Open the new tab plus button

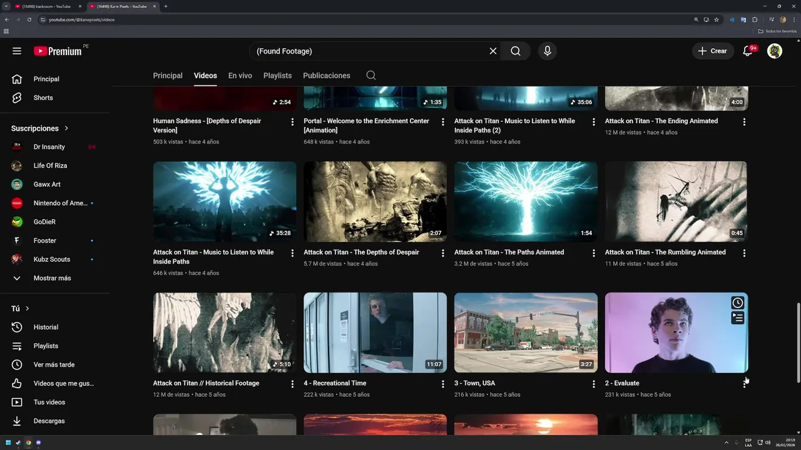165,6
